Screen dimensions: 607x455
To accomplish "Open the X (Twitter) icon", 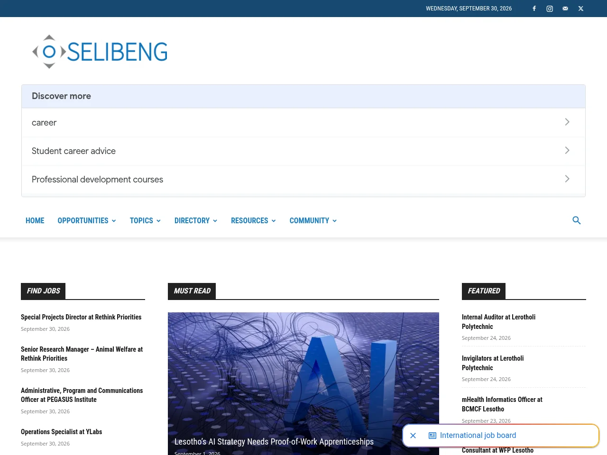I will [x=581, y=9].
